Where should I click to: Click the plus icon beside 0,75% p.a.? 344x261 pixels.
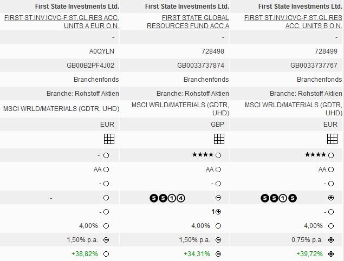(x=331, y=240)
